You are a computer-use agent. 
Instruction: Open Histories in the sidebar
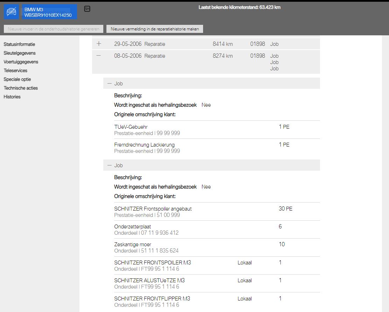click(x=12, y=97)
